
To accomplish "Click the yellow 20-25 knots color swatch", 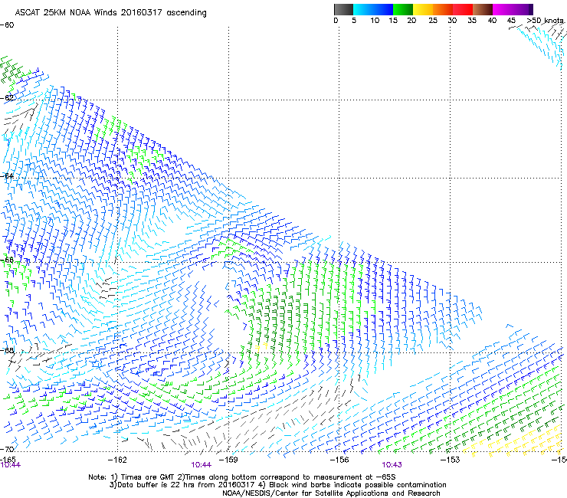I will 423,9.
